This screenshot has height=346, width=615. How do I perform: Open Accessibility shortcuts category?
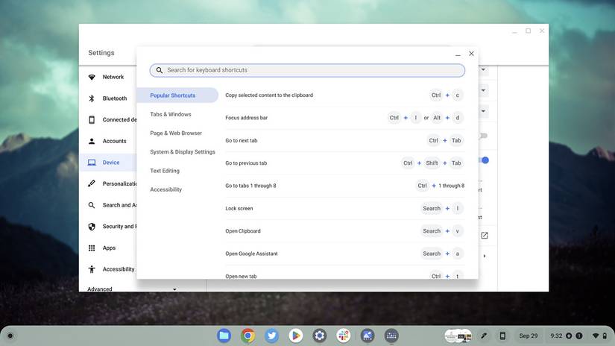coord(166,189)
